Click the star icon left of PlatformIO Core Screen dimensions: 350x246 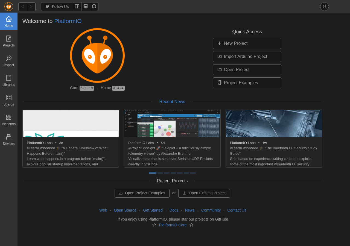(x=154, y=225)
